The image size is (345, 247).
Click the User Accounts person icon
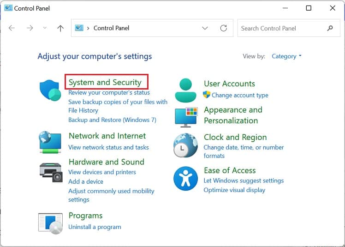[x=185, y=90]
